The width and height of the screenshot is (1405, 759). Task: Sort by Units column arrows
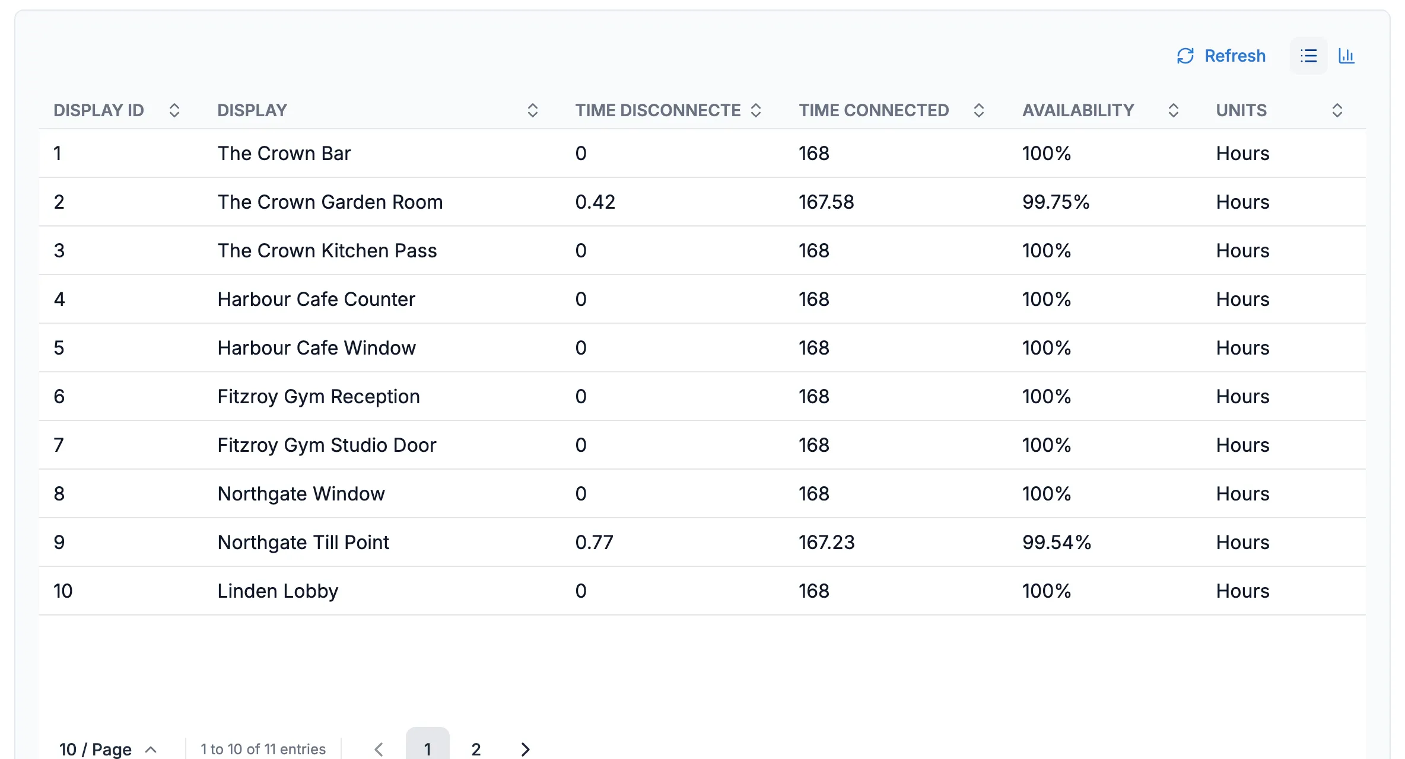[1337, 110]
